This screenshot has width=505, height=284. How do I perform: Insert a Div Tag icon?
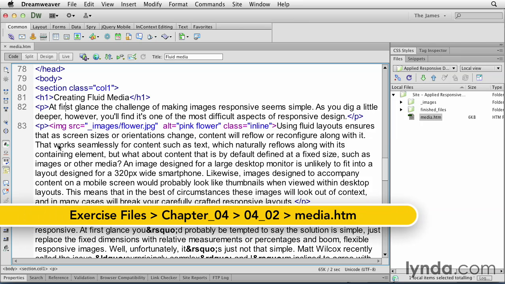pyautogui.click(x=67, y=37)
